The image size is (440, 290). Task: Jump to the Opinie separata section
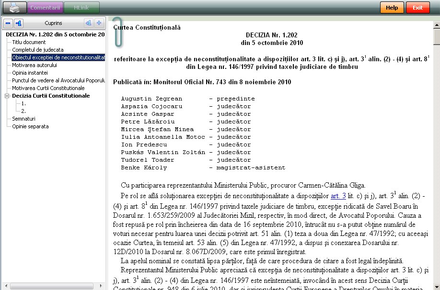pos(30,126)
